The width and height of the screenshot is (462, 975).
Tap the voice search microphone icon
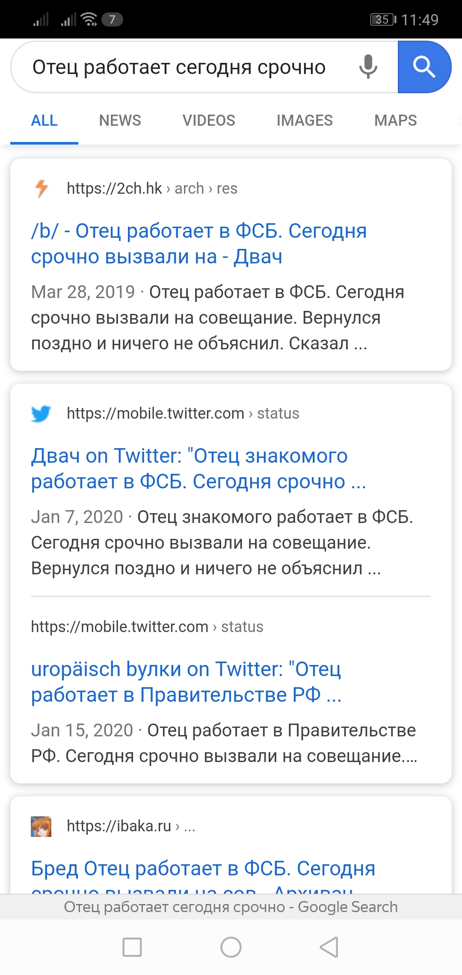tap(368, 67)
